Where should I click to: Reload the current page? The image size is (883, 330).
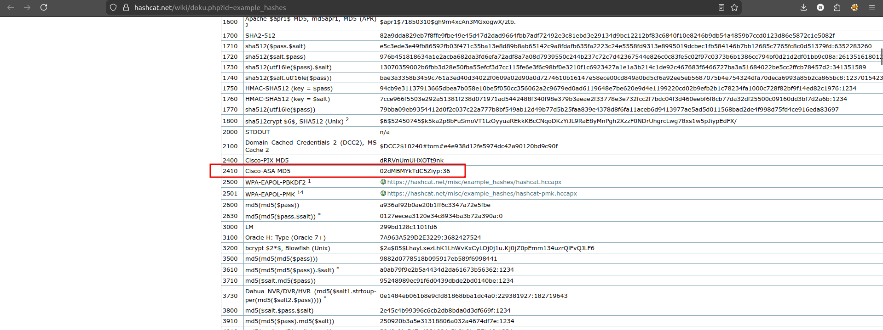tap(44, 7)
